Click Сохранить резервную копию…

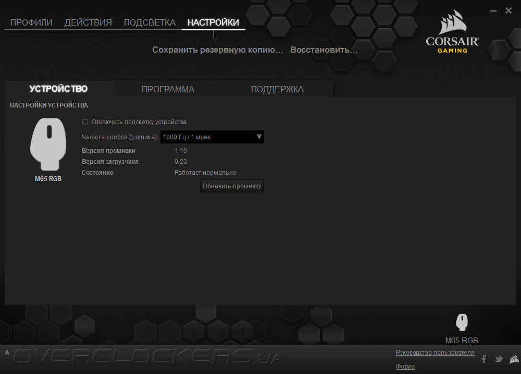click(x=218, y=50)
